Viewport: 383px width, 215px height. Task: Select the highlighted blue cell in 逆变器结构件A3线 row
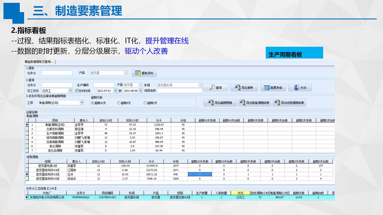[200, 175]
